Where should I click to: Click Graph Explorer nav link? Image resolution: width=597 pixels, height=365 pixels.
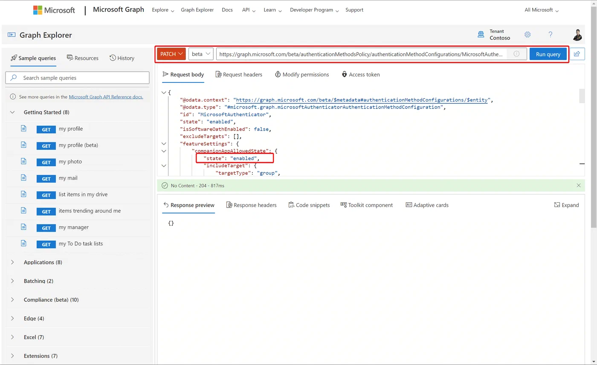pyautogui.click(x=197, y=10)
